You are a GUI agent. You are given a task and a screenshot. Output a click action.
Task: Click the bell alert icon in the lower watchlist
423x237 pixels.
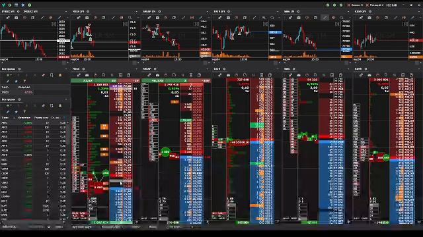(x=60, y=105)
